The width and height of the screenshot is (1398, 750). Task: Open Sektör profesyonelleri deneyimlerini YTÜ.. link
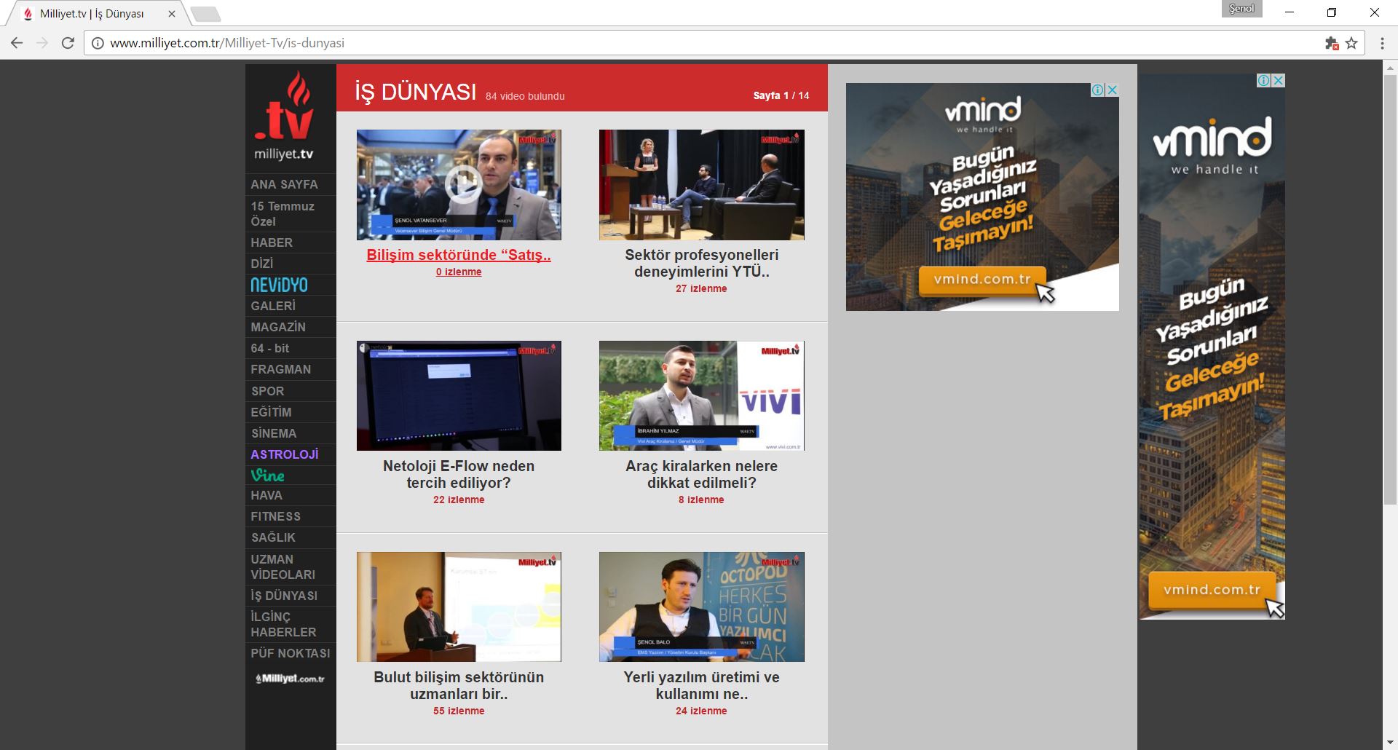[701, 263]
